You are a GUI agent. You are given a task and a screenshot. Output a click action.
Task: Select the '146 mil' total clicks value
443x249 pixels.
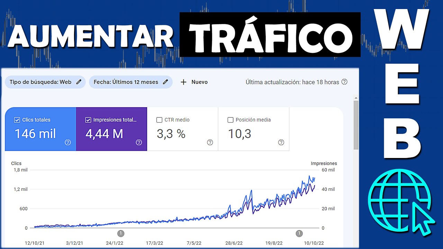(35, 134)
